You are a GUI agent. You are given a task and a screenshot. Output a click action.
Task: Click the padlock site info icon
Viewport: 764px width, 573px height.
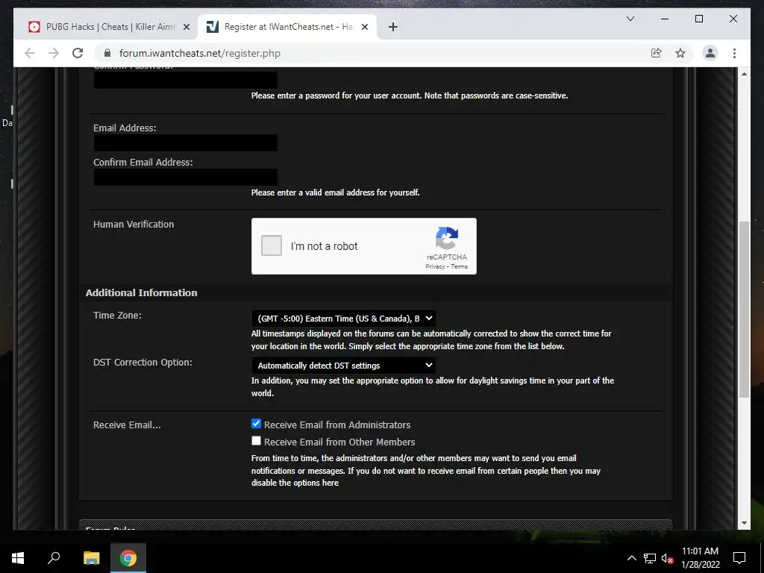pyautogui.click(x=107, y=53)
